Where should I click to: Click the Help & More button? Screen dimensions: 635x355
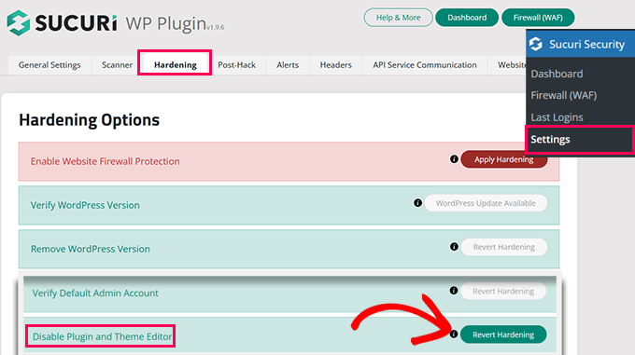tap(398, 18)
